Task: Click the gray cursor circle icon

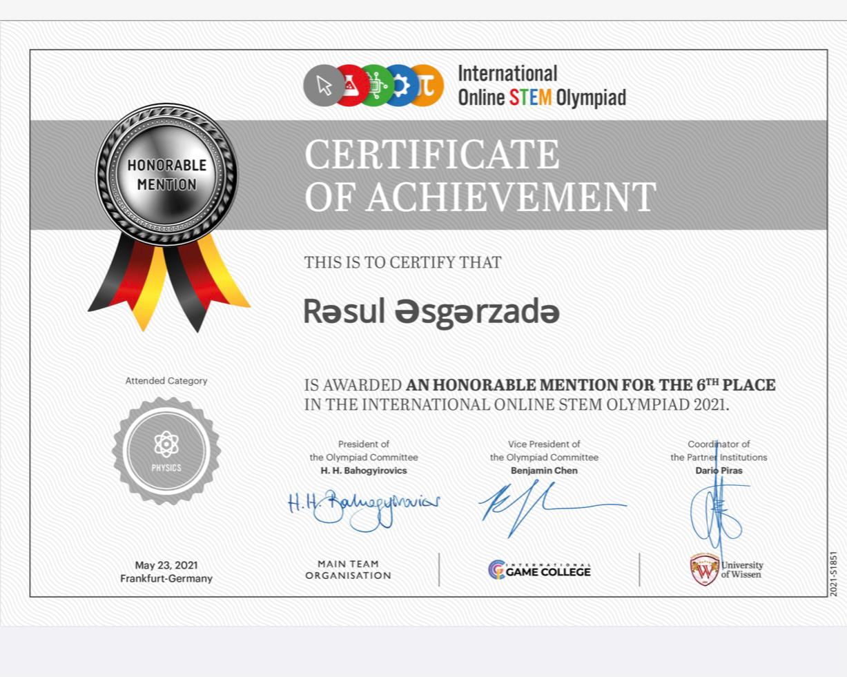Action: [x=324, y=86]
